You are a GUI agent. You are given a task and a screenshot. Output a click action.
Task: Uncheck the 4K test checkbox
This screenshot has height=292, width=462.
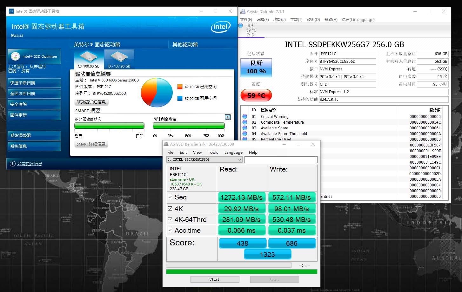(x=170, y=209)
